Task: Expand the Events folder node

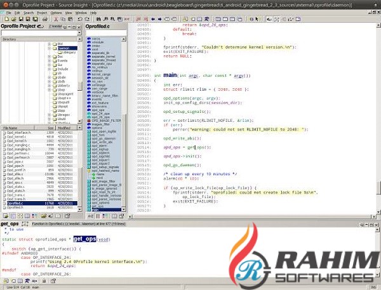Action: click(50, 61)
